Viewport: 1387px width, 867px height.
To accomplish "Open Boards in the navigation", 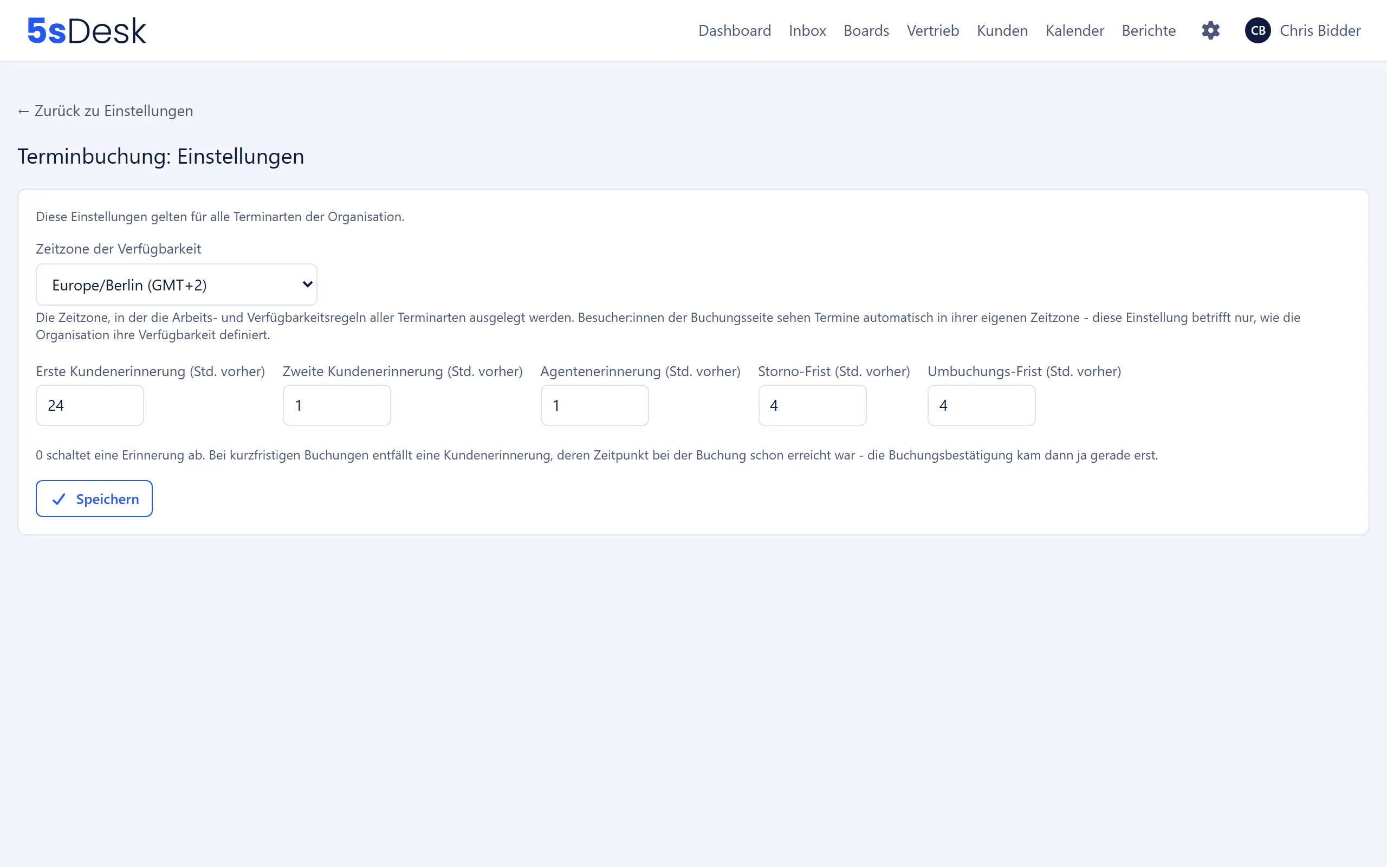I will [x=866, y=30].
